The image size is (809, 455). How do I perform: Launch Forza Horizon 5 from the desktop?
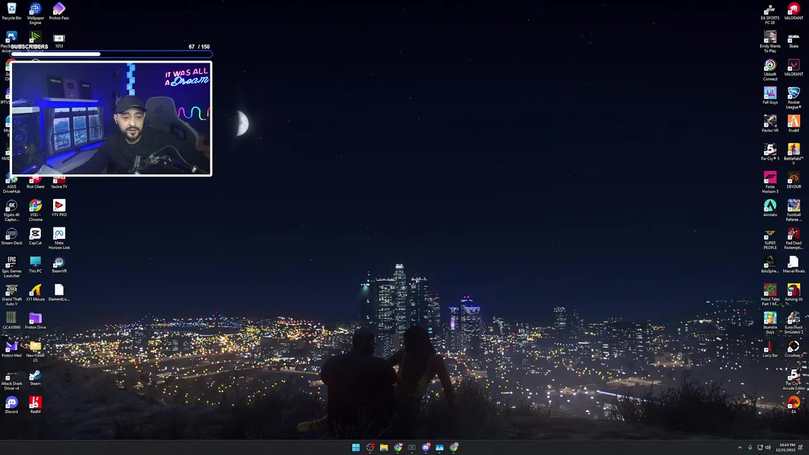(x=770, y=183)
